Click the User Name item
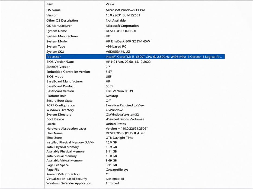This screenshot has width=253, height=189. coord(55,133)
